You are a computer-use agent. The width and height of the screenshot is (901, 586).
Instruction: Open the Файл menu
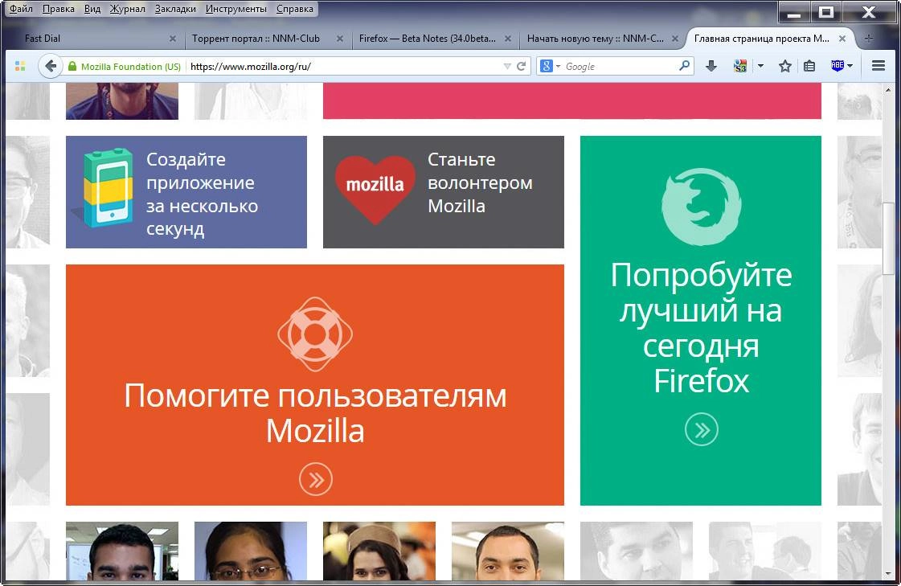[x=21, y=9]
